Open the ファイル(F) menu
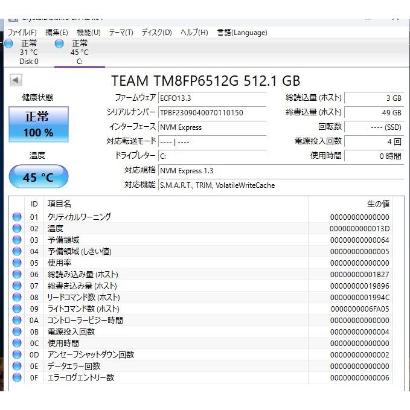 22,33
